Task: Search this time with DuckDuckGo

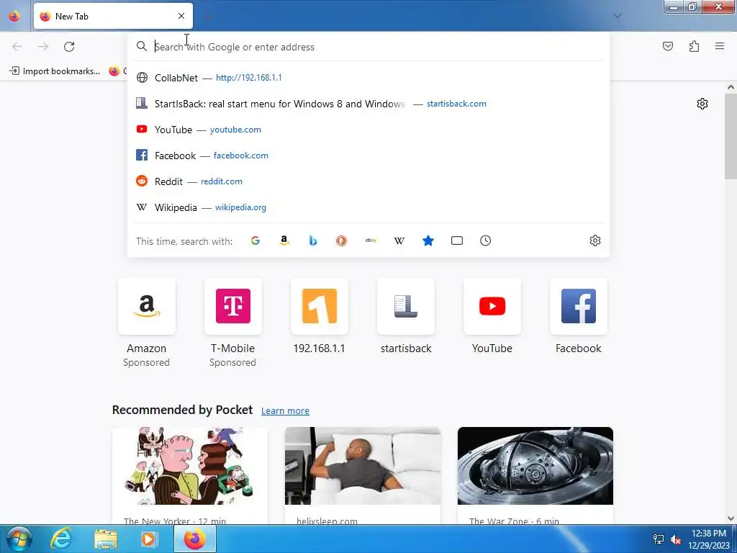Action: click(x=342, y=240)
